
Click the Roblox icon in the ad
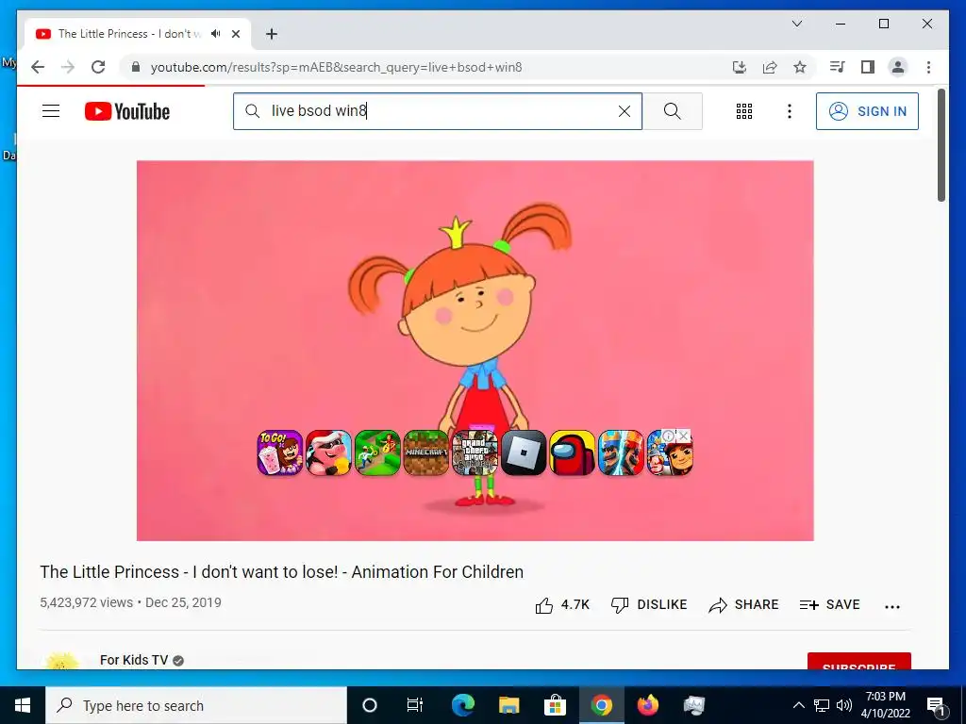click(x=524, y=452)
